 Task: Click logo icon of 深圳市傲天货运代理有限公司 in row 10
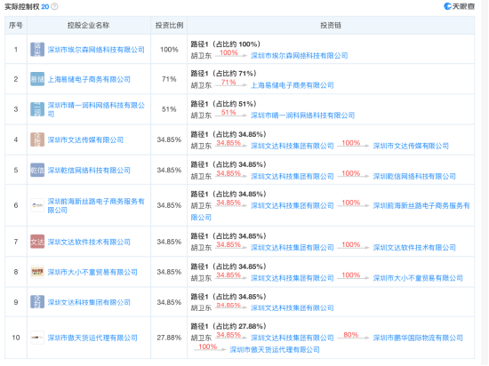click(x=37, y=338)
